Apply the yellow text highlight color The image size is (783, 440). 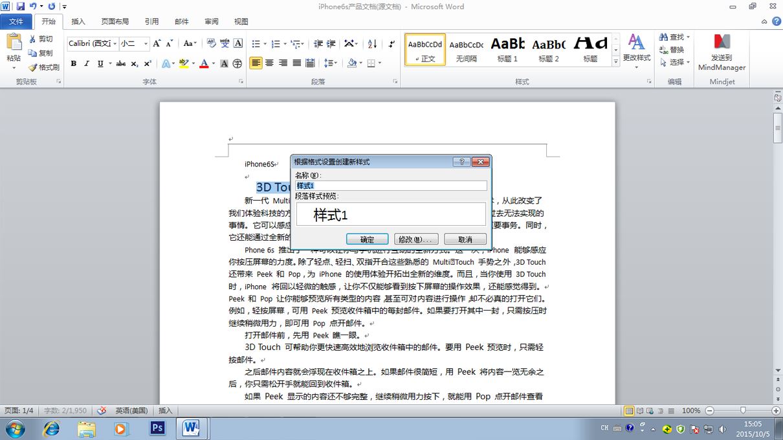point(183,63)
